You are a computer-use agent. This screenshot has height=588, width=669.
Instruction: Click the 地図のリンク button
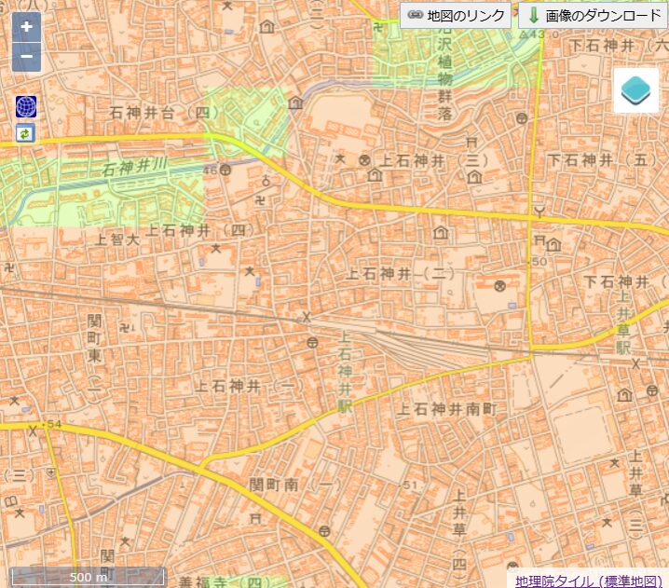pos(457,16)
